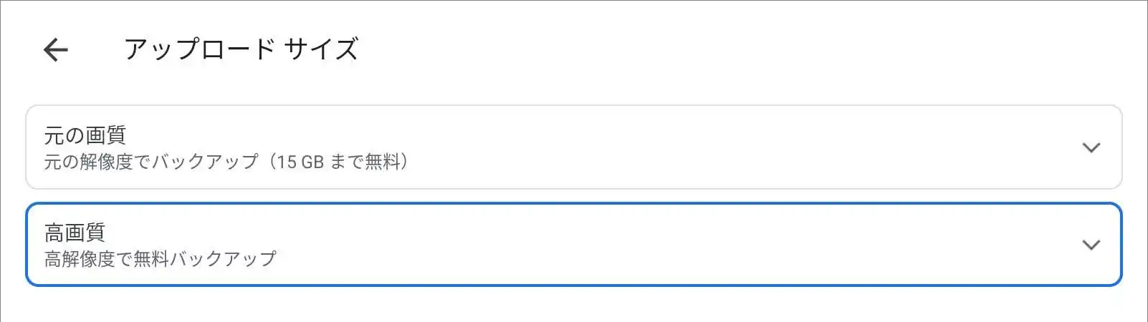
Task: Open details arrow on original quality card
Action: click(x=1091, y=147)
